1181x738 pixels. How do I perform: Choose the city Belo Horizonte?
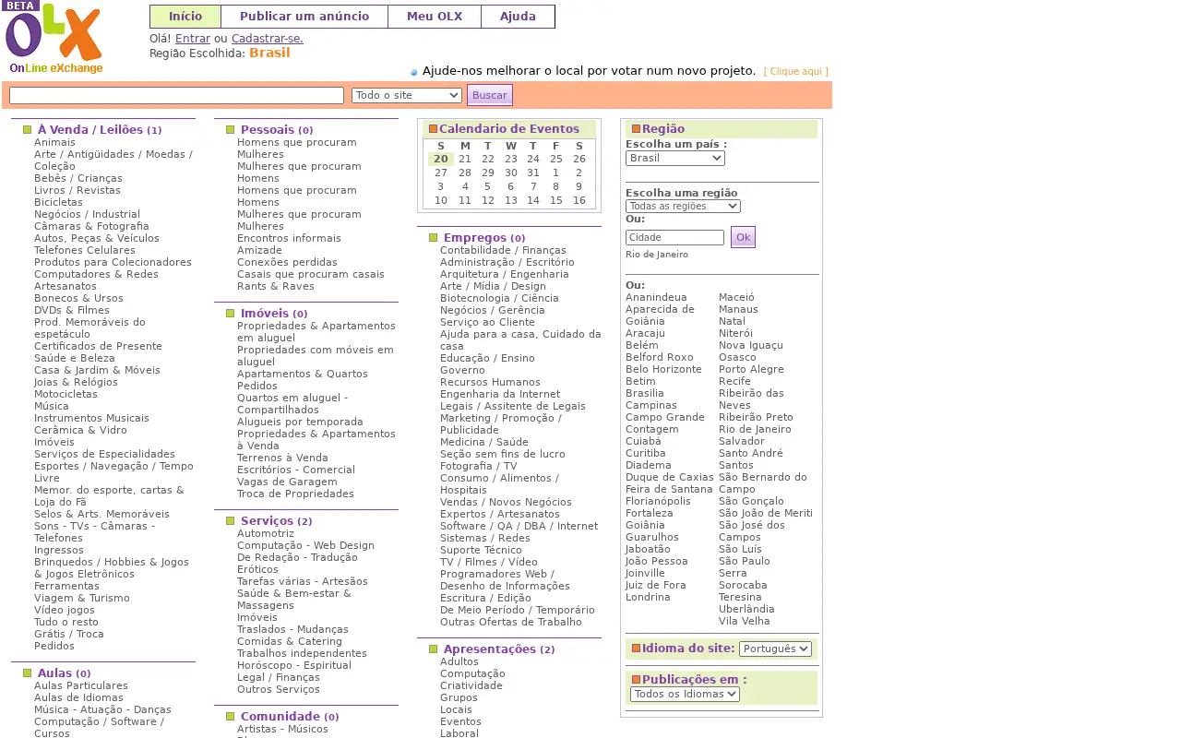pyautogui.click(x=663, y=369)
